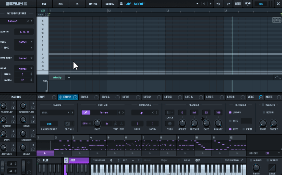Click the selection box icon next to Fold
The image size is (282, 175).
click(x=47, y=15)
